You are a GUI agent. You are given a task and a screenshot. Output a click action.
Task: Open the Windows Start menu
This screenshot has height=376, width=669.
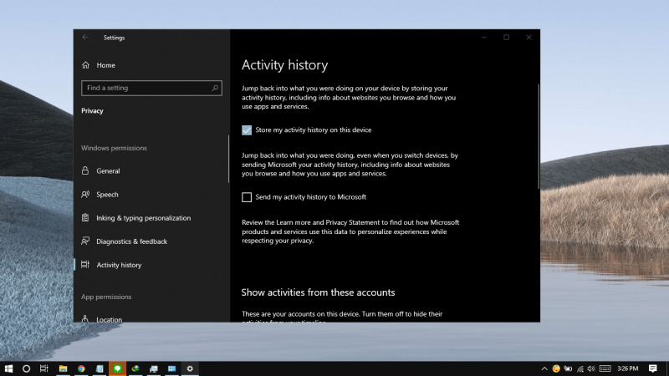(x=8, y=368)
